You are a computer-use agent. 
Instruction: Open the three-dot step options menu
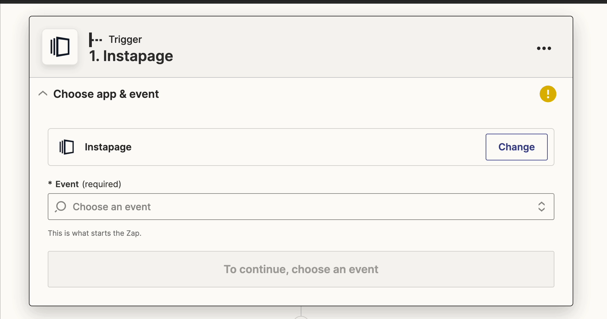[544, 48]
